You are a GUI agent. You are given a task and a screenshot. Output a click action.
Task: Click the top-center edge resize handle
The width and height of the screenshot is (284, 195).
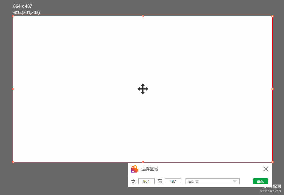pos(143,16)
